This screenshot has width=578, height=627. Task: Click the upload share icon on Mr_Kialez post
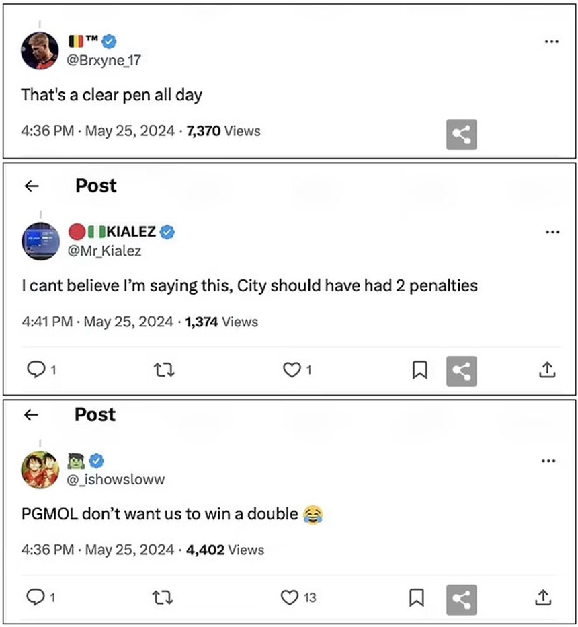click(547, 369)
